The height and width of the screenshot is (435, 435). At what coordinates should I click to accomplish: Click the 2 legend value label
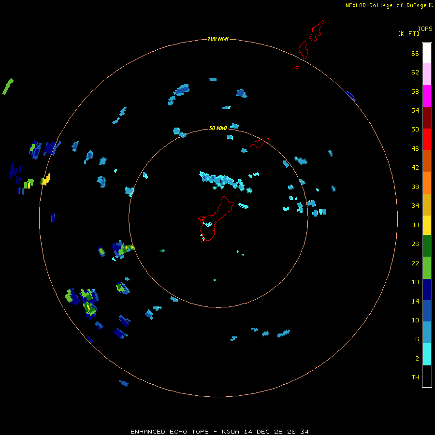tap(417, 359)
